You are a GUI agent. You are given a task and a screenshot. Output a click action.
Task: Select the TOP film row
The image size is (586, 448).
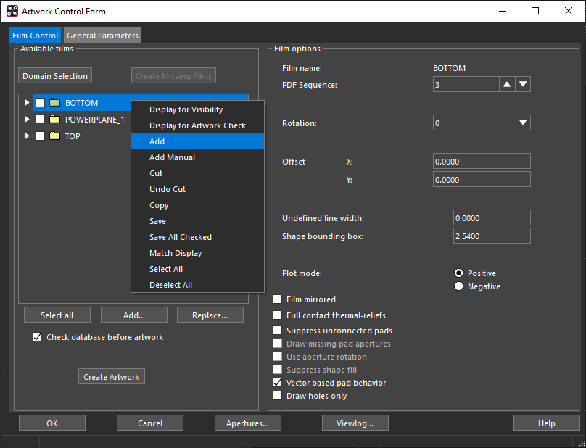73,136
